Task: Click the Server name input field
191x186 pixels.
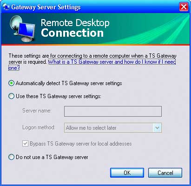Action: coord(113,111)
